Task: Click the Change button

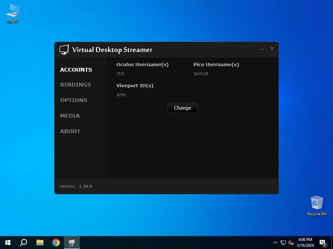Action: (x=182, y=108)
